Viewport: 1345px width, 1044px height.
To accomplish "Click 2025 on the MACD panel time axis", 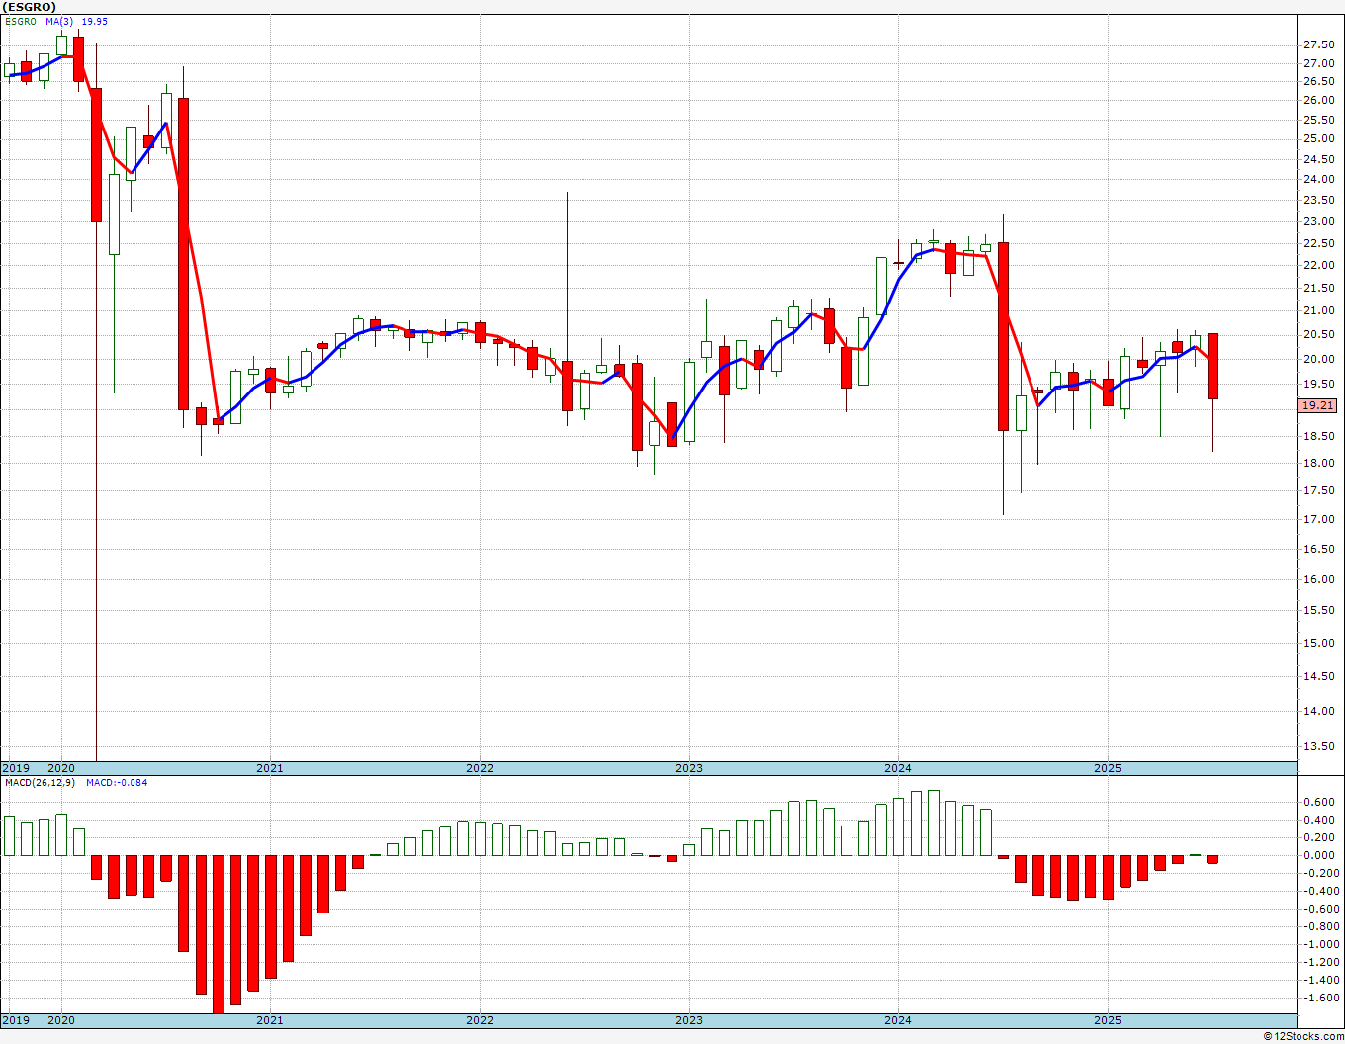I will click(x=1108, y=1020).
